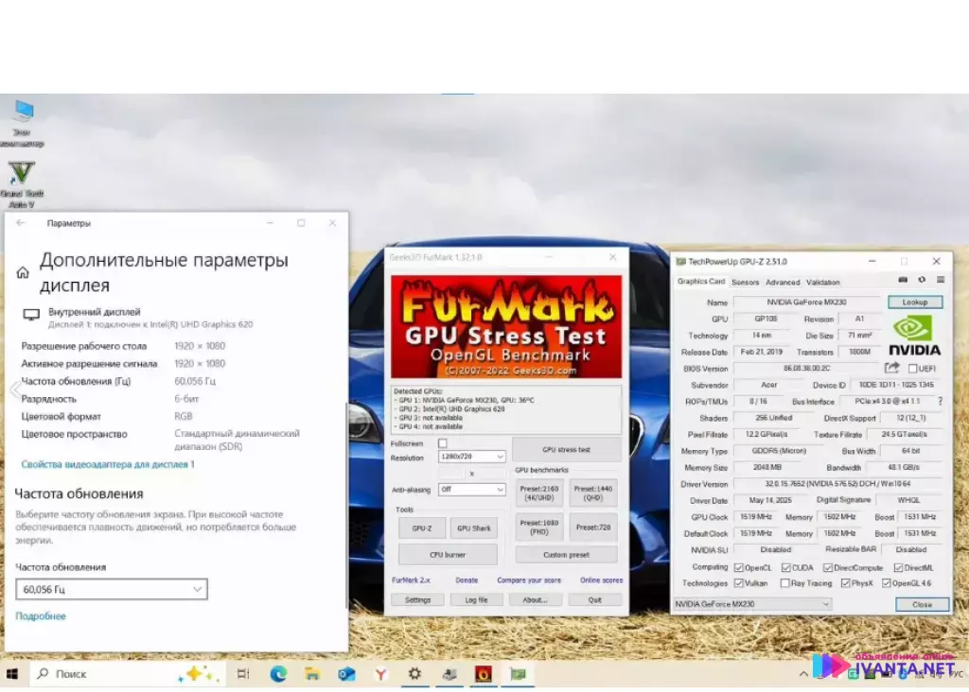Click the GPU-Z screenshot camera icon

click(x=903, y=280)
